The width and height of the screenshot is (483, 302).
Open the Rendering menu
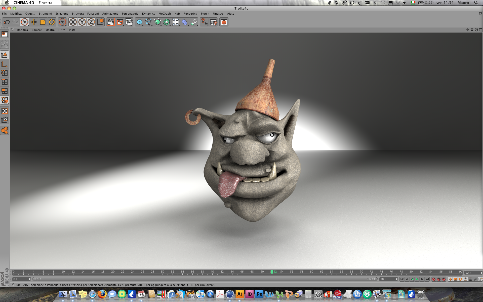(x=190, y=14)
